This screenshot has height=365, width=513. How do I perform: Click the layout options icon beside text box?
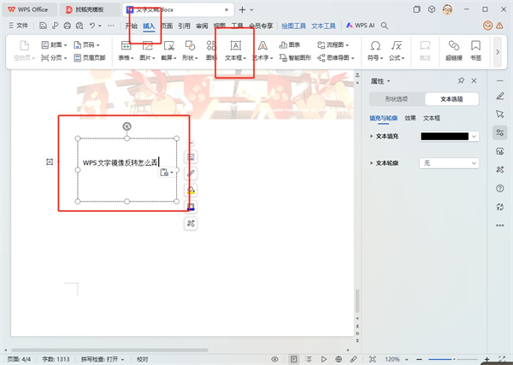coord(191,156)
